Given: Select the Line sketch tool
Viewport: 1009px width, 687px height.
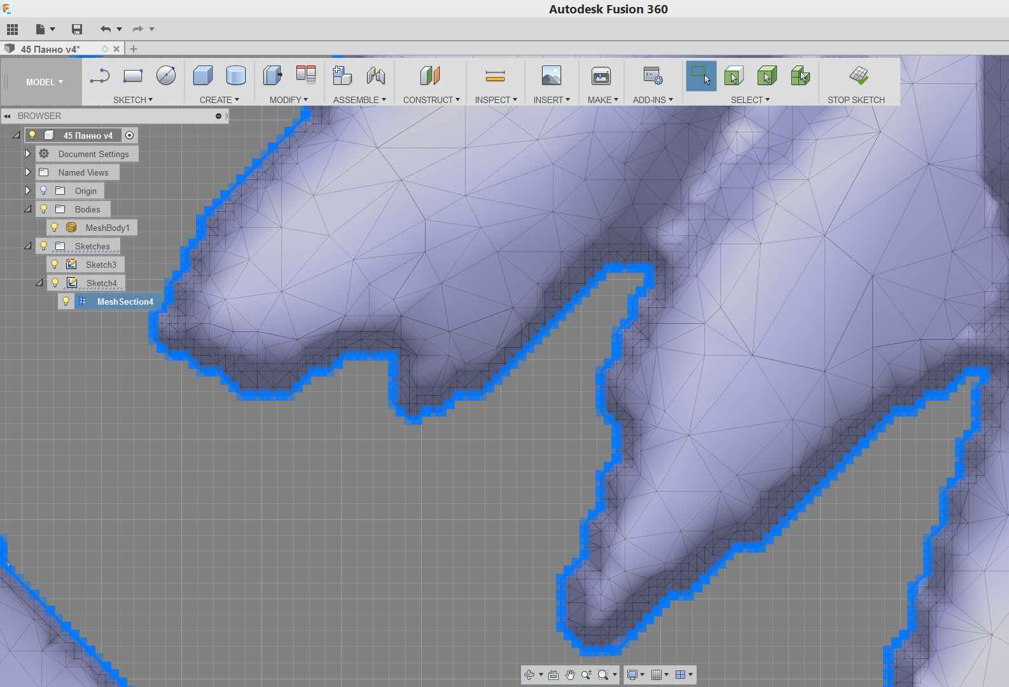Looking at the screenshot, I should [100, 76].
